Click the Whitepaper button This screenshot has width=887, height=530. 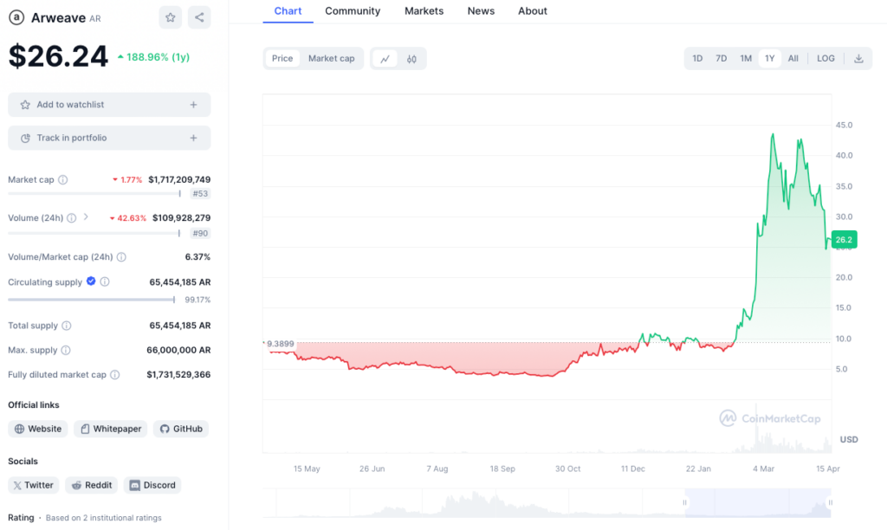(110, 429)
